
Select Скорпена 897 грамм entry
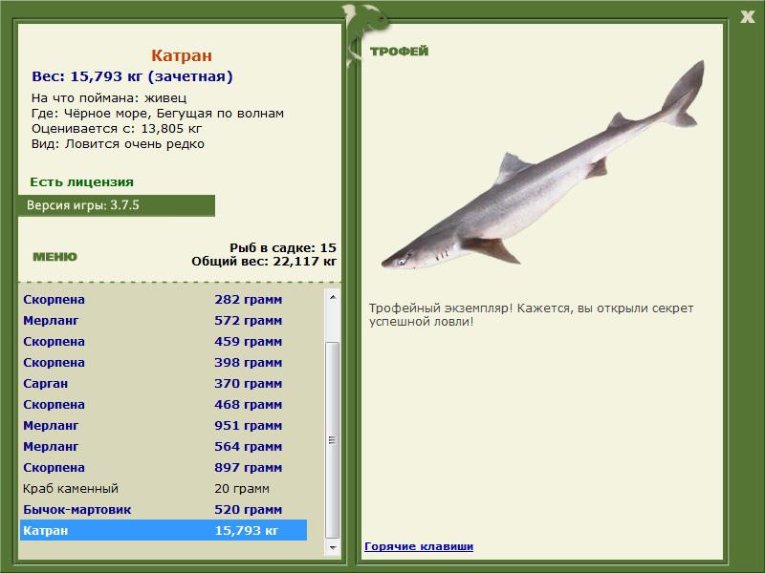pyautogui.click(x=164, y=467)
